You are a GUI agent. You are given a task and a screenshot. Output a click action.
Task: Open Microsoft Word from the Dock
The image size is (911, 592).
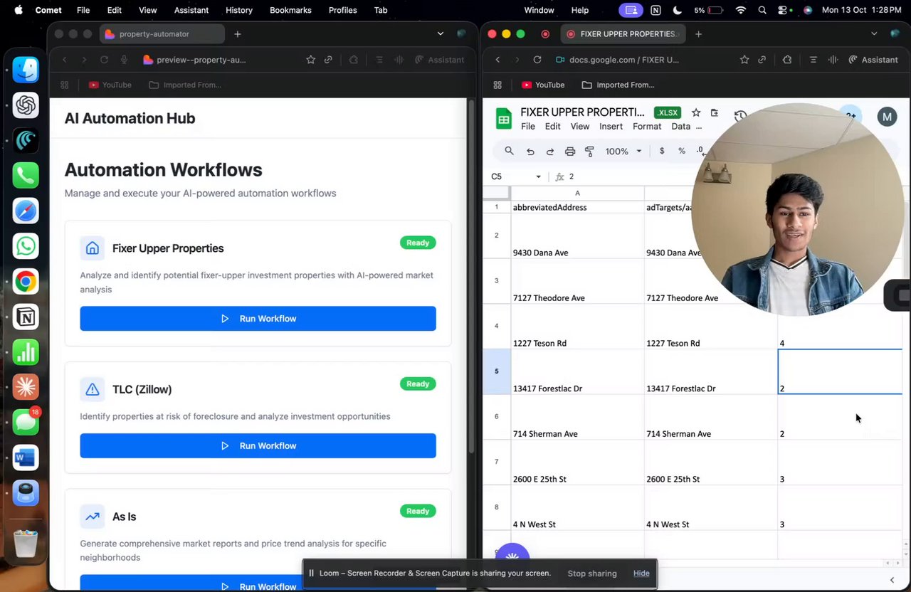click(26, 458)
